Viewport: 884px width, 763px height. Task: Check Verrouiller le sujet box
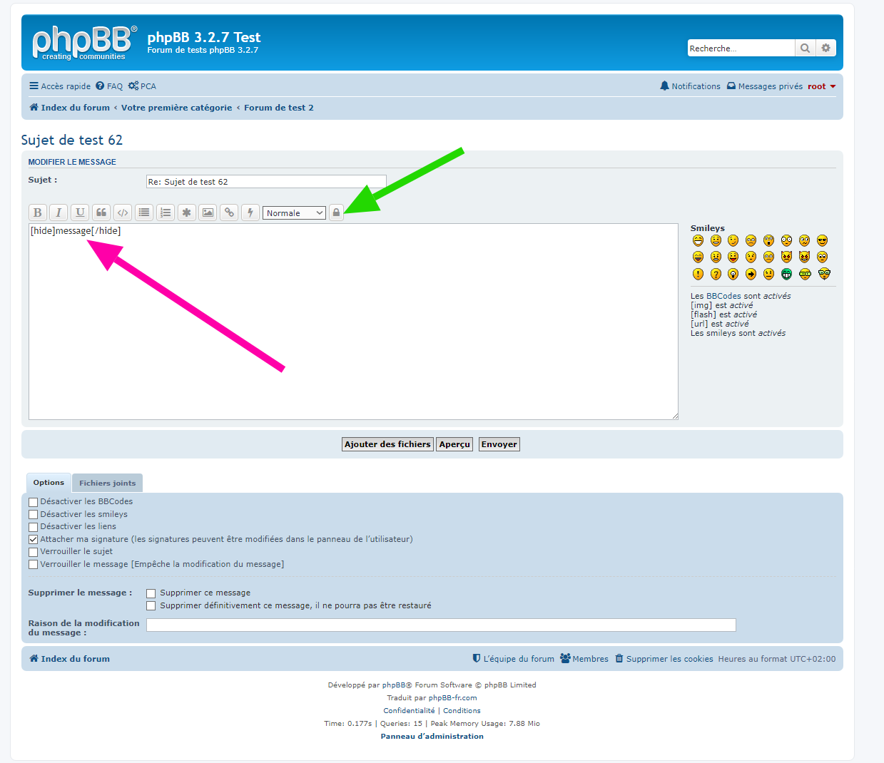33,552
